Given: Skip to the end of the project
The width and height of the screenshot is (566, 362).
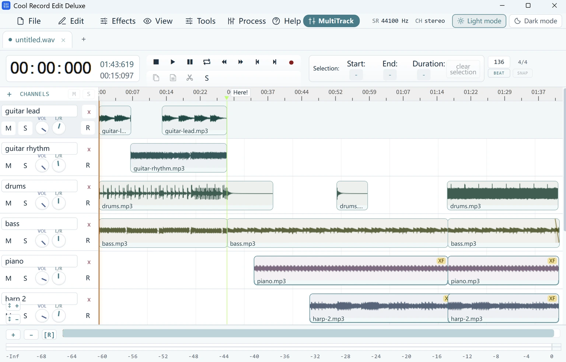Looking at the screenshot, I should pos(275,62).
